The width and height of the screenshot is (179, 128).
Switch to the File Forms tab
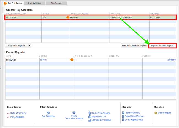click(x=56, y=3)
